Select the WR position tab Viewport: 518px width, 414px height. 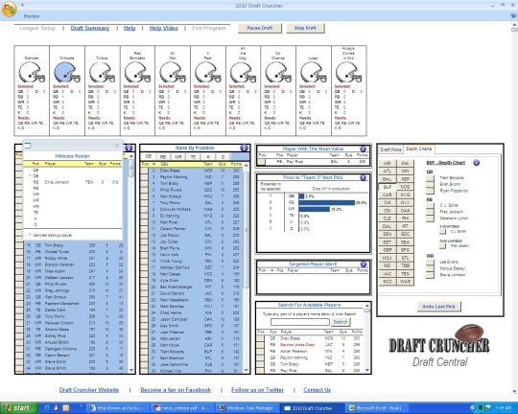click(178, 157)
